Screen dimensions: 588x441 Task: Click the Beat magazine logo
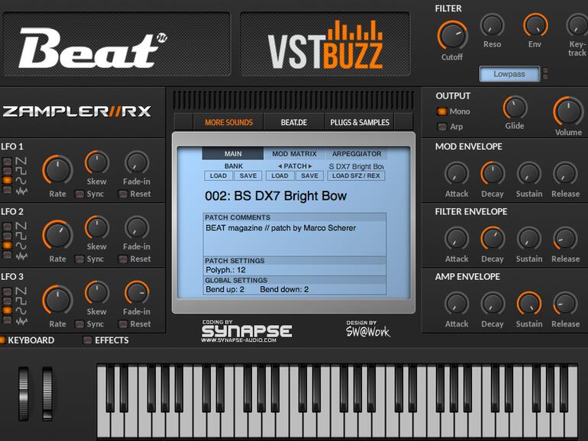click(x=92, y=48)
